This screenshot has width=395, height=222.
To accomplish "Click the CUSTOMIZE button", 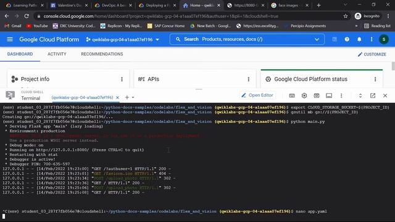I will tap(372, 54).
